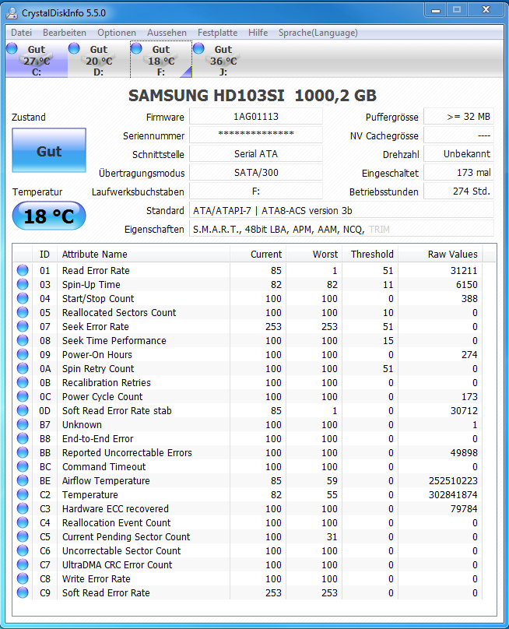
Task: Click status icon for Seek Error Rate
Action: 23,326
